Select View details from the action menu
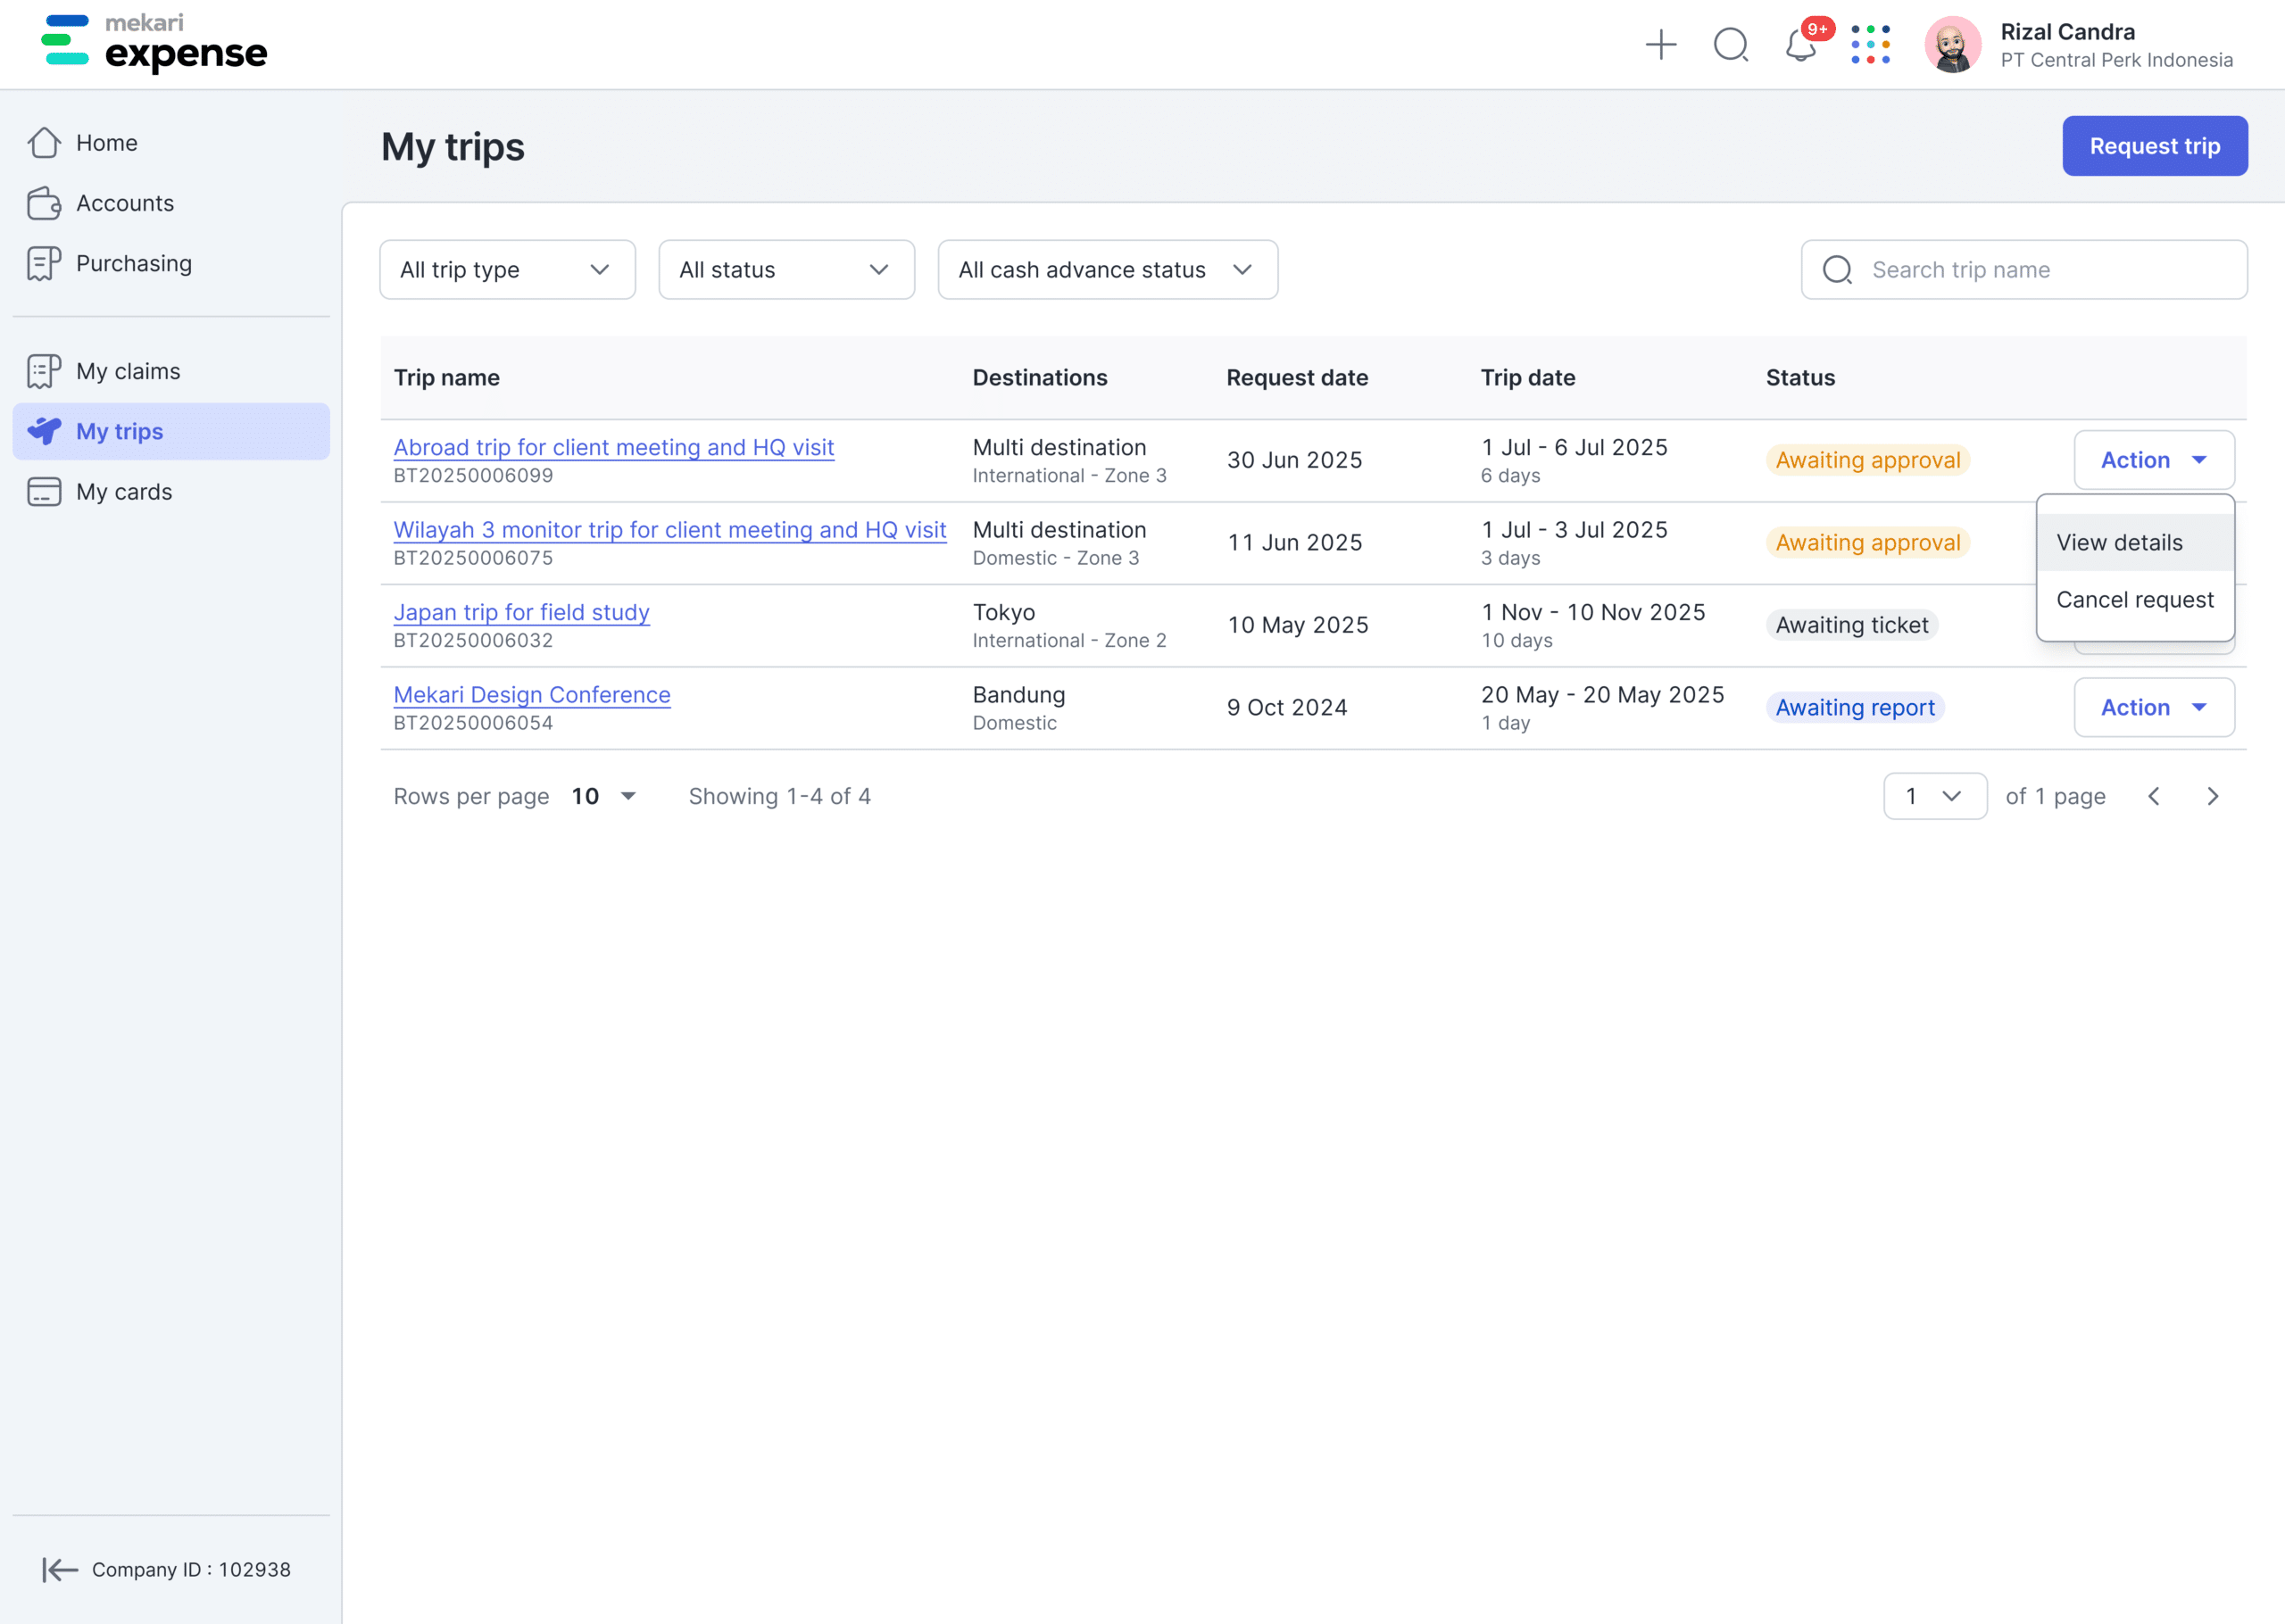 point(2119,543)
